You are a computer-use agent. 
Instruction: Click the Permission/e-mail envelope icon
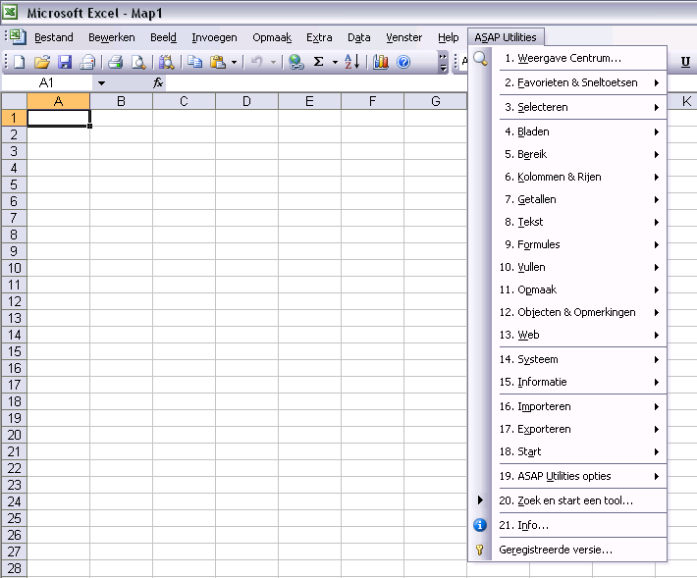click(x=87, y=62)
